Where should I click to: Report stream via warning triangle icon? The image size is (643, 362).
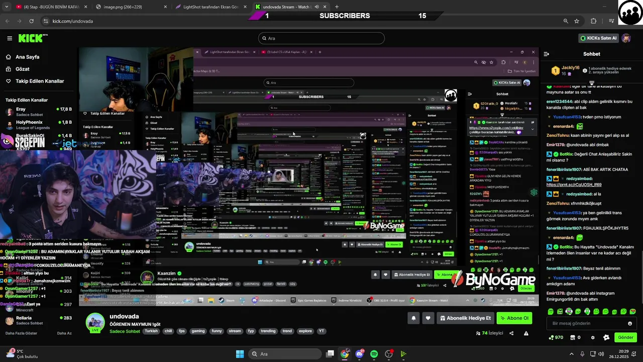526,333
